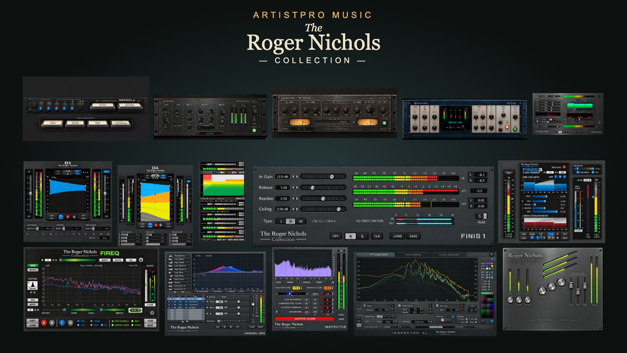The height and width of the screenshot is (353, 627).
Task: Click Inspector power icon next to FAST
Action: click(x=333, y=282)
